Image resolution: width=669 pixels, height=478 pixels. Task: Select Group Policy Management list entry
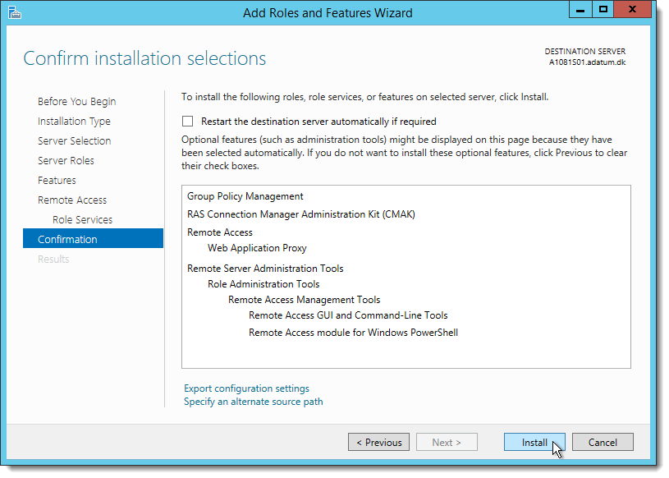click(x=245, y=196)
